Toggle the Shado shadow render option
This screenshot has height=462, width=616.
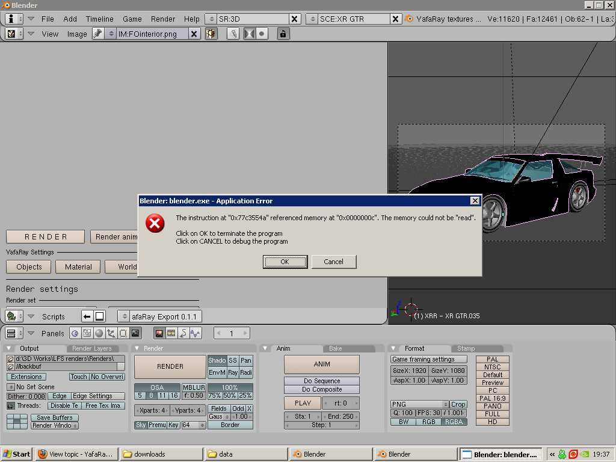click(217, 360)
